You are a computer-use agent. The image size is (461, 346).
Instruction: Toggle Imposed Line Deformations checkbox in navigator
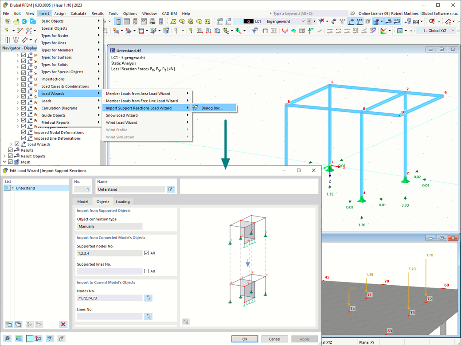23,138
